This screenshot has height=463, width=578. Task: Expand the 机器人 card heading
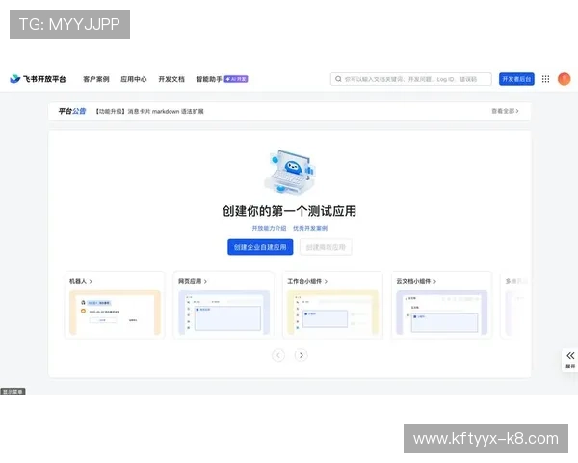click(x=81, y=281)
